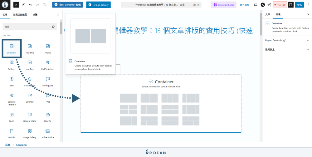The width and height of the screenshot is (312, 157).
Task: Add the Icon List block
Action: [12, 134]
